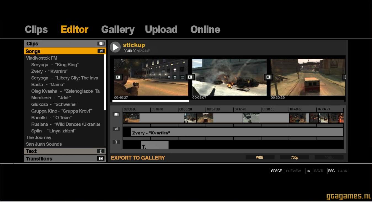Click transition marker on the 00:40:27 clip
Image resolution: width=372 pixels, height=202 pixels.
point(118,77)
